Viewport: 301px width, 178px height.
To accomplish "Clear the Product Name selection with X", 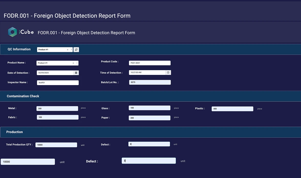I will click(73, 63).
